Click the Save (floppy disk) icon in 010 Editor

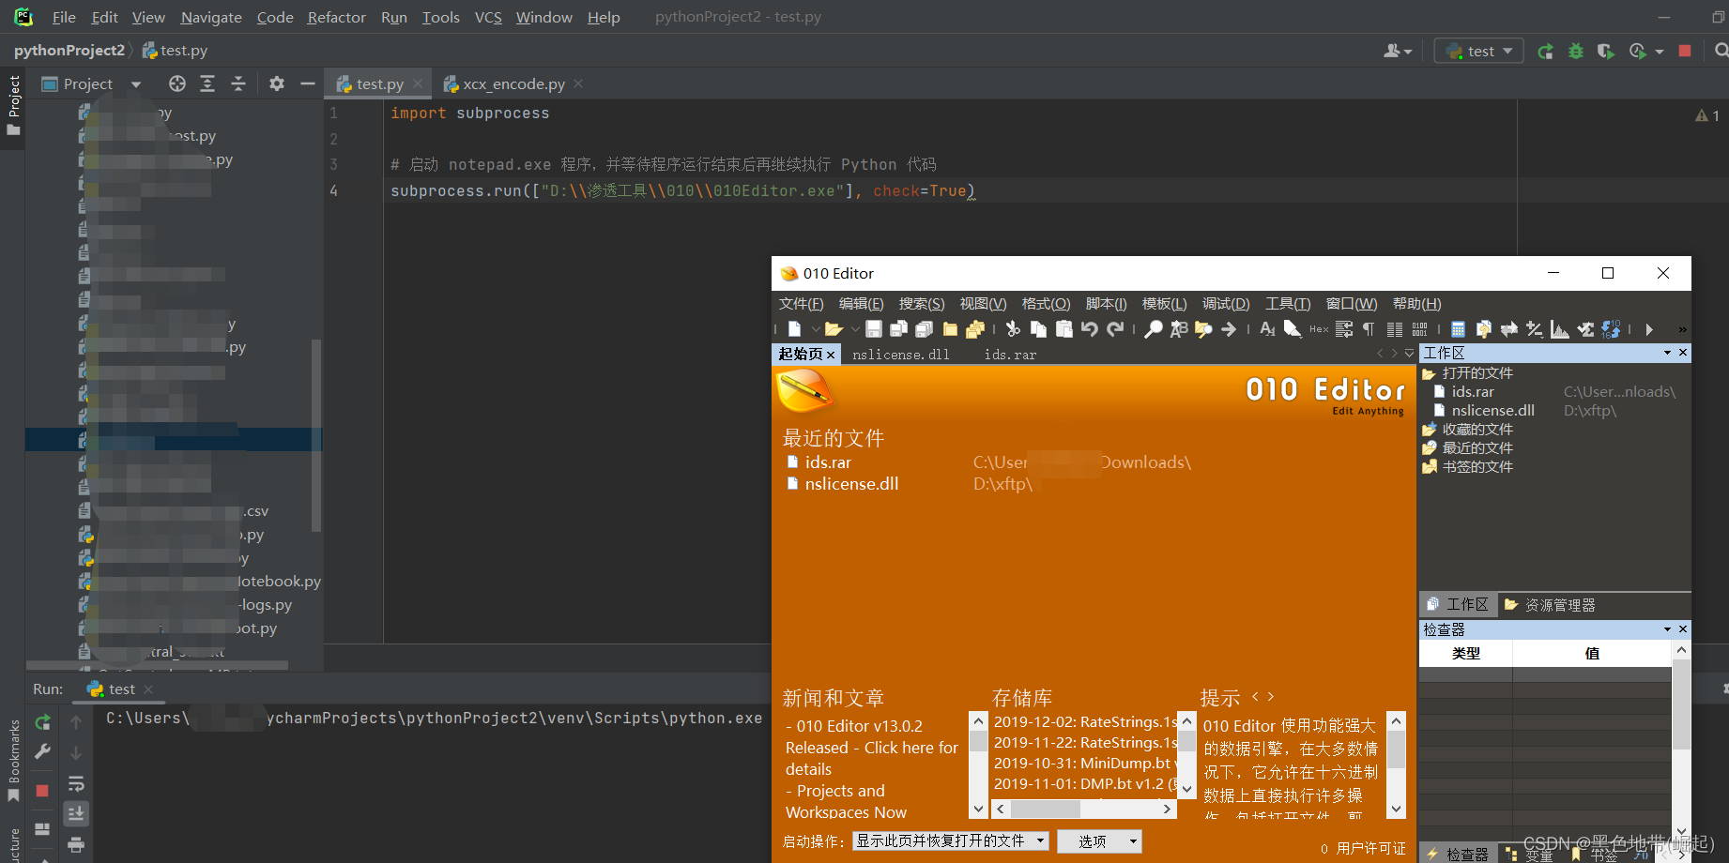click(x=873, y=329)
